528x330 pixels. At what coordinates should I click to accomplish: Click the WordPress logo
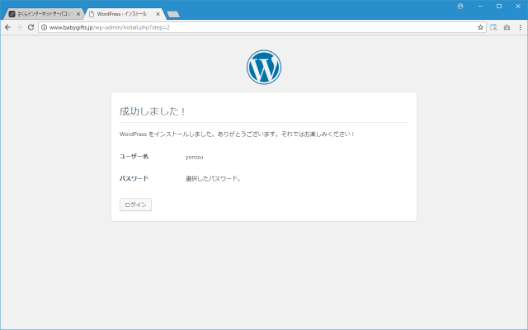[264, 68]
